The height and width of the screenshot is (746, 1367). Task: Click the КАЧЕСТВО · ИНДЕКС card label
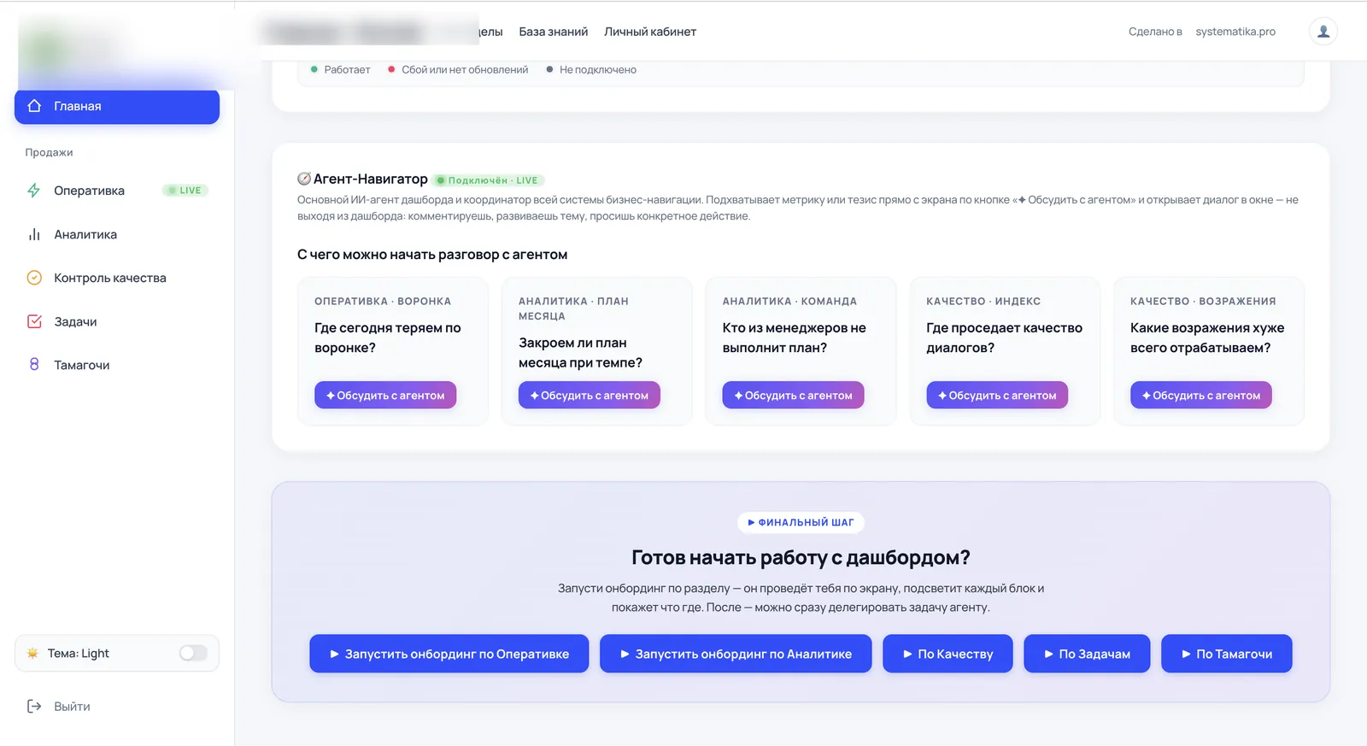pyautogui.click(x=983, y=301)
